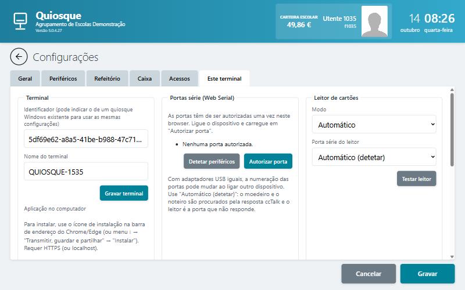Screen dimensions: 465x290
Task: Open the Modo dropdown set to Automático
Action: coord(374,125)
